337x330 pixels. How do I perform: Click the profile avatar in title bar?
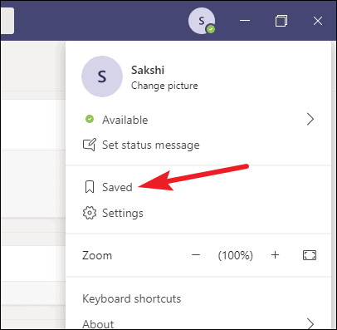point(202,21)
